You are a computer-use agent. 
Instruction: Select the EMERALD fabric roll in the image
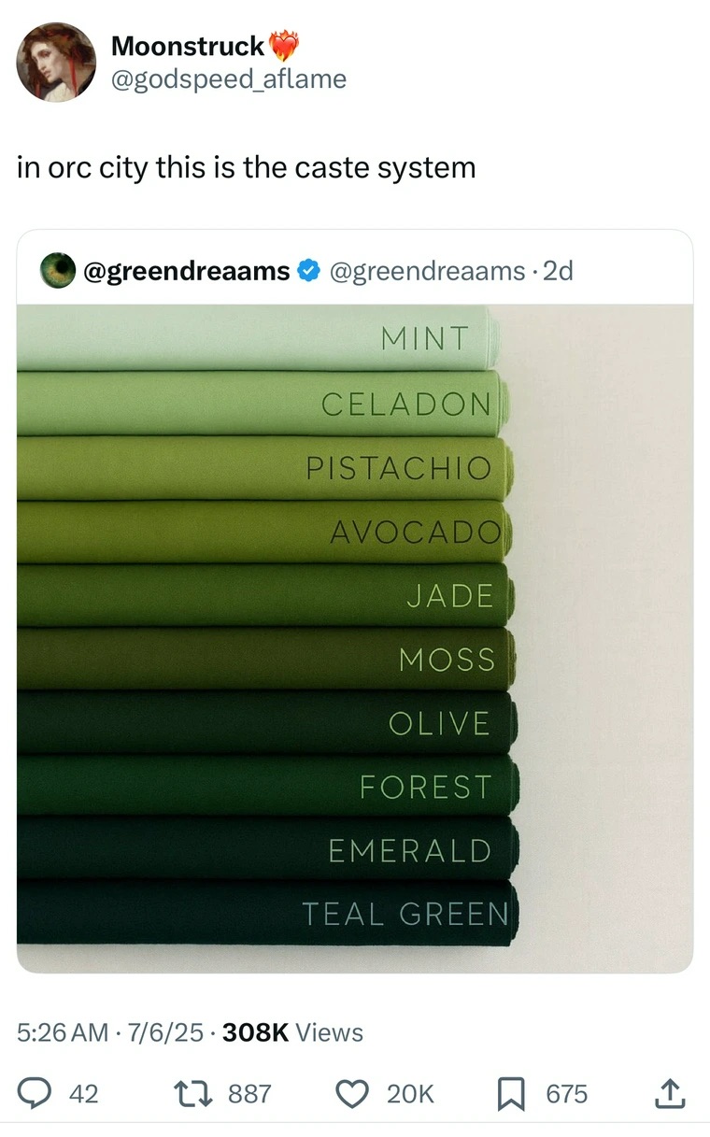pyautogui.click(x=262, y=851)
